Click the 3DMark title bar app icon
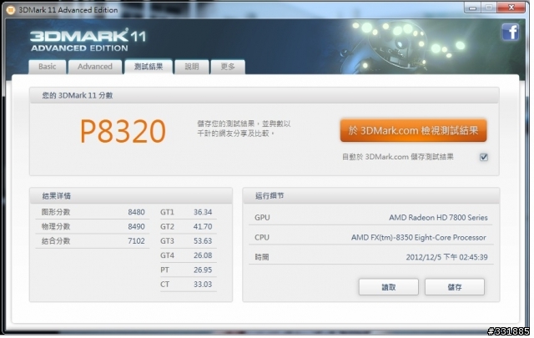 coord(11,10)
